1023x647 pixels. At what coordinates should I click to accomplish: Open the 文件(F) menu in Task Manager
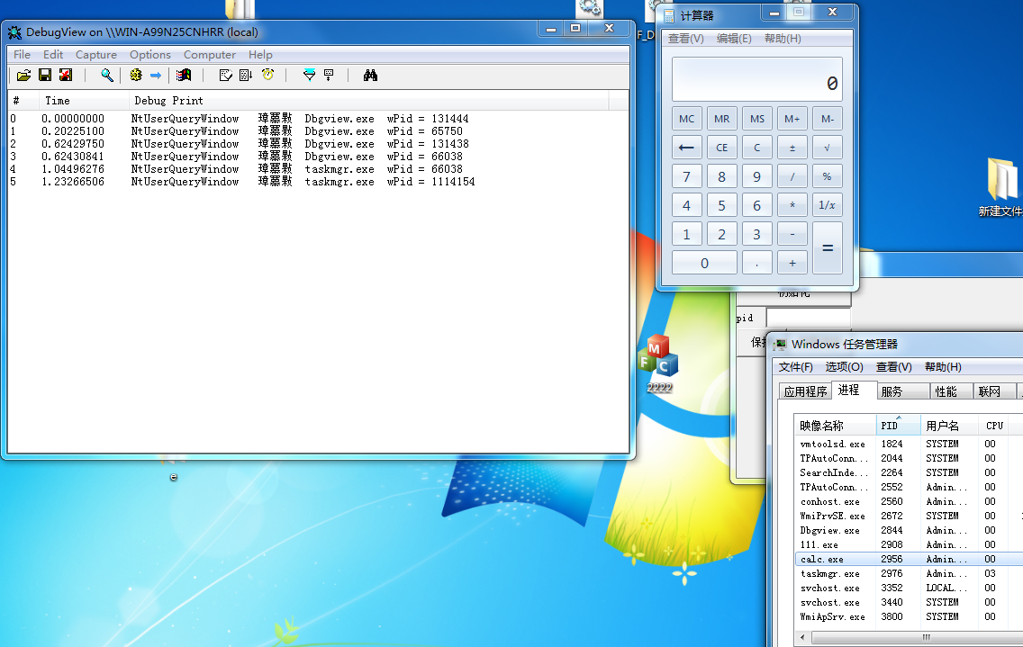pyautogui.click(x=795, y=367)
